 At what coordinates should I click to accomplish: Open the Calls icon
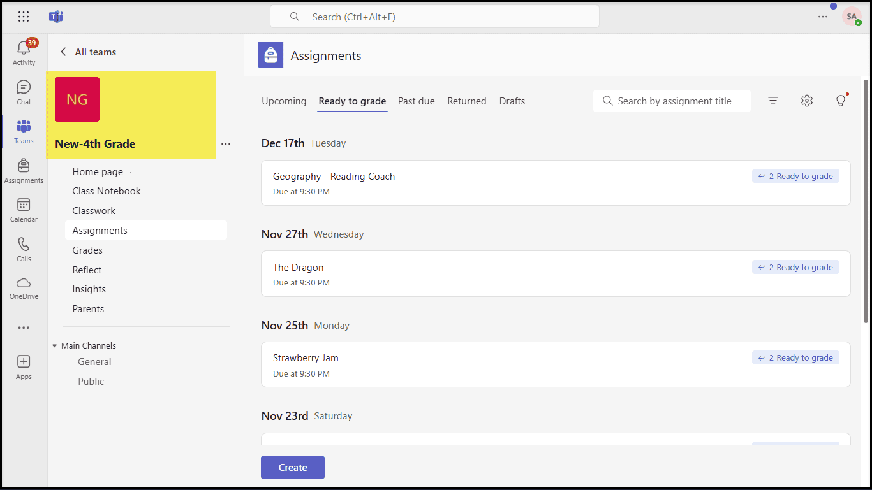coord(24,249)
